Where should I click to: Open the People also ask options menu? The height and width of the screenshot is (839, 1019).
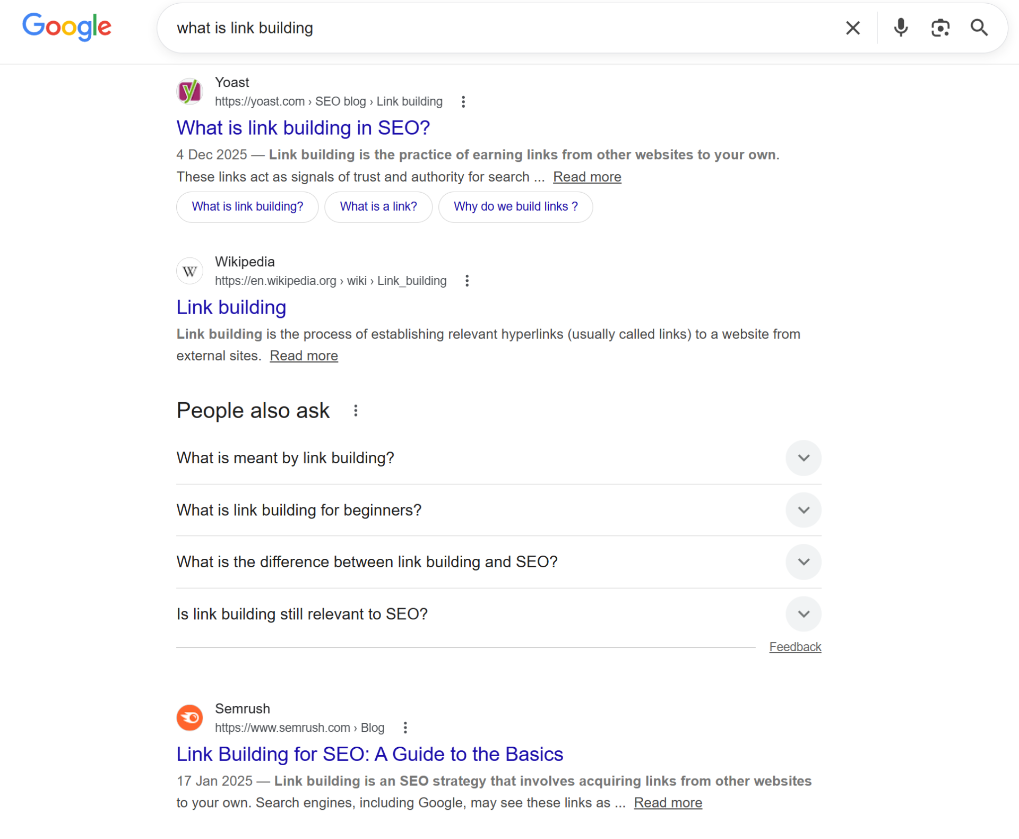coord(356,410)
